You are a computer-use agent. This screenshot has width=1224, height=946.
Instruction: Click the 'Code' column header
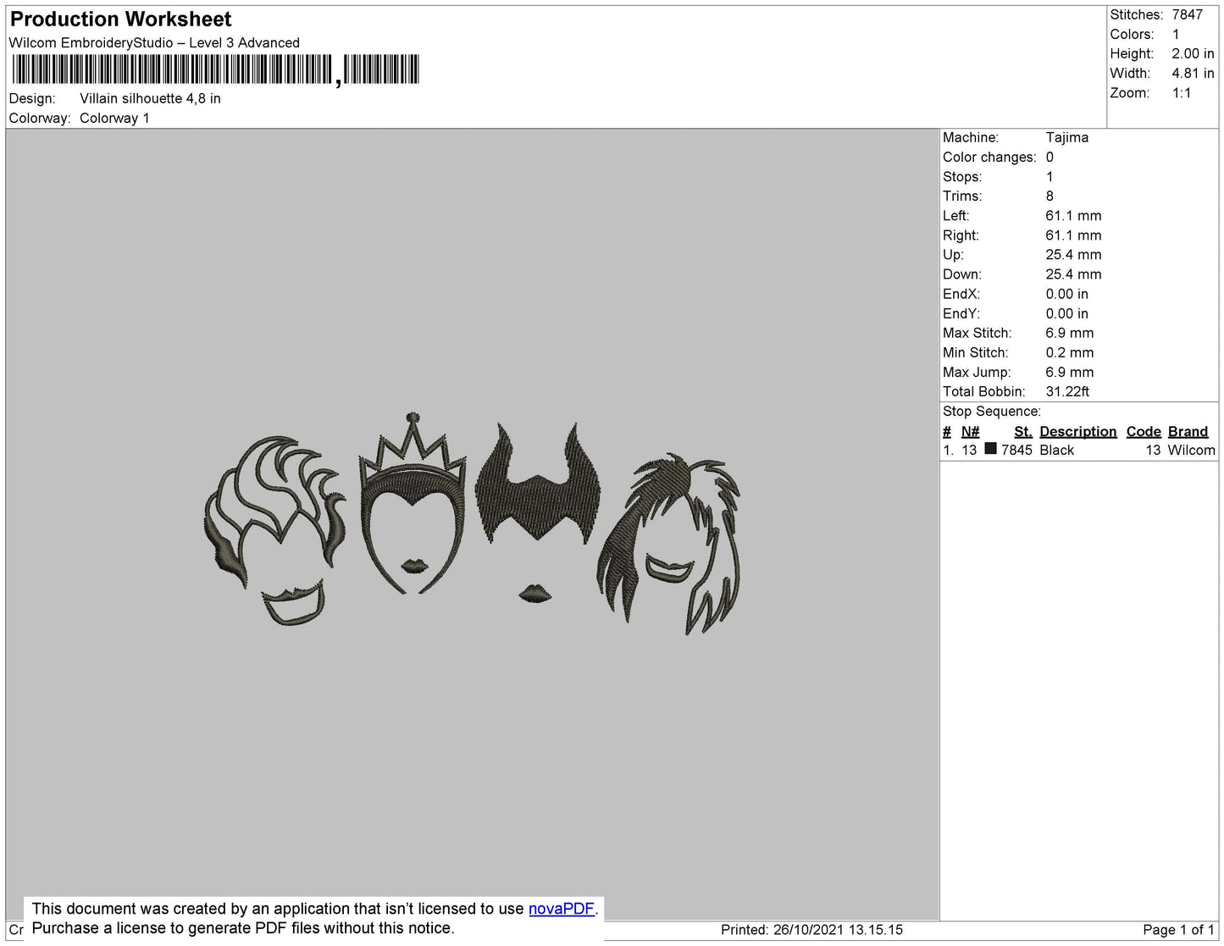pos(1144,431)
